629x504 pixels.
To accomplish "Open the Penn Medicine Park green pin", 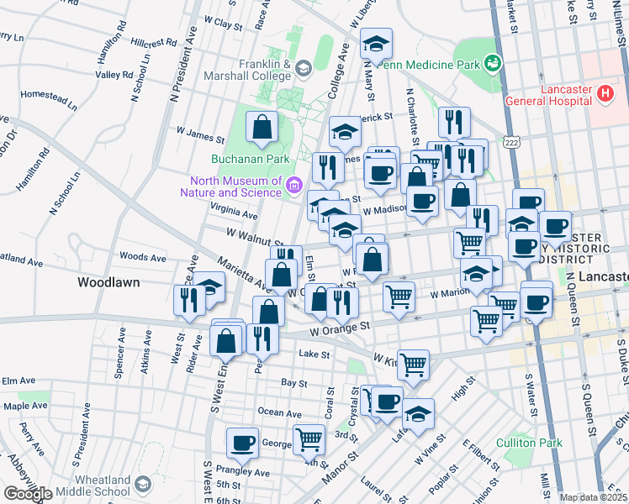I will (493, 63).
